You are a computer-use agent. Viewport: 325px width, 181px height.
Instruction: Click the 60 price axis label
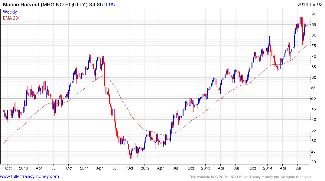pyautogui.click(x=314, y=77)
